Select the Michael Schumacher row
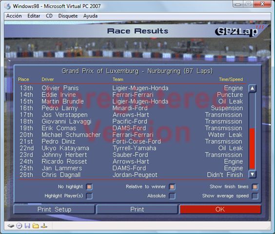The width and height of the screenshot is (275, 234). [131, 135]
